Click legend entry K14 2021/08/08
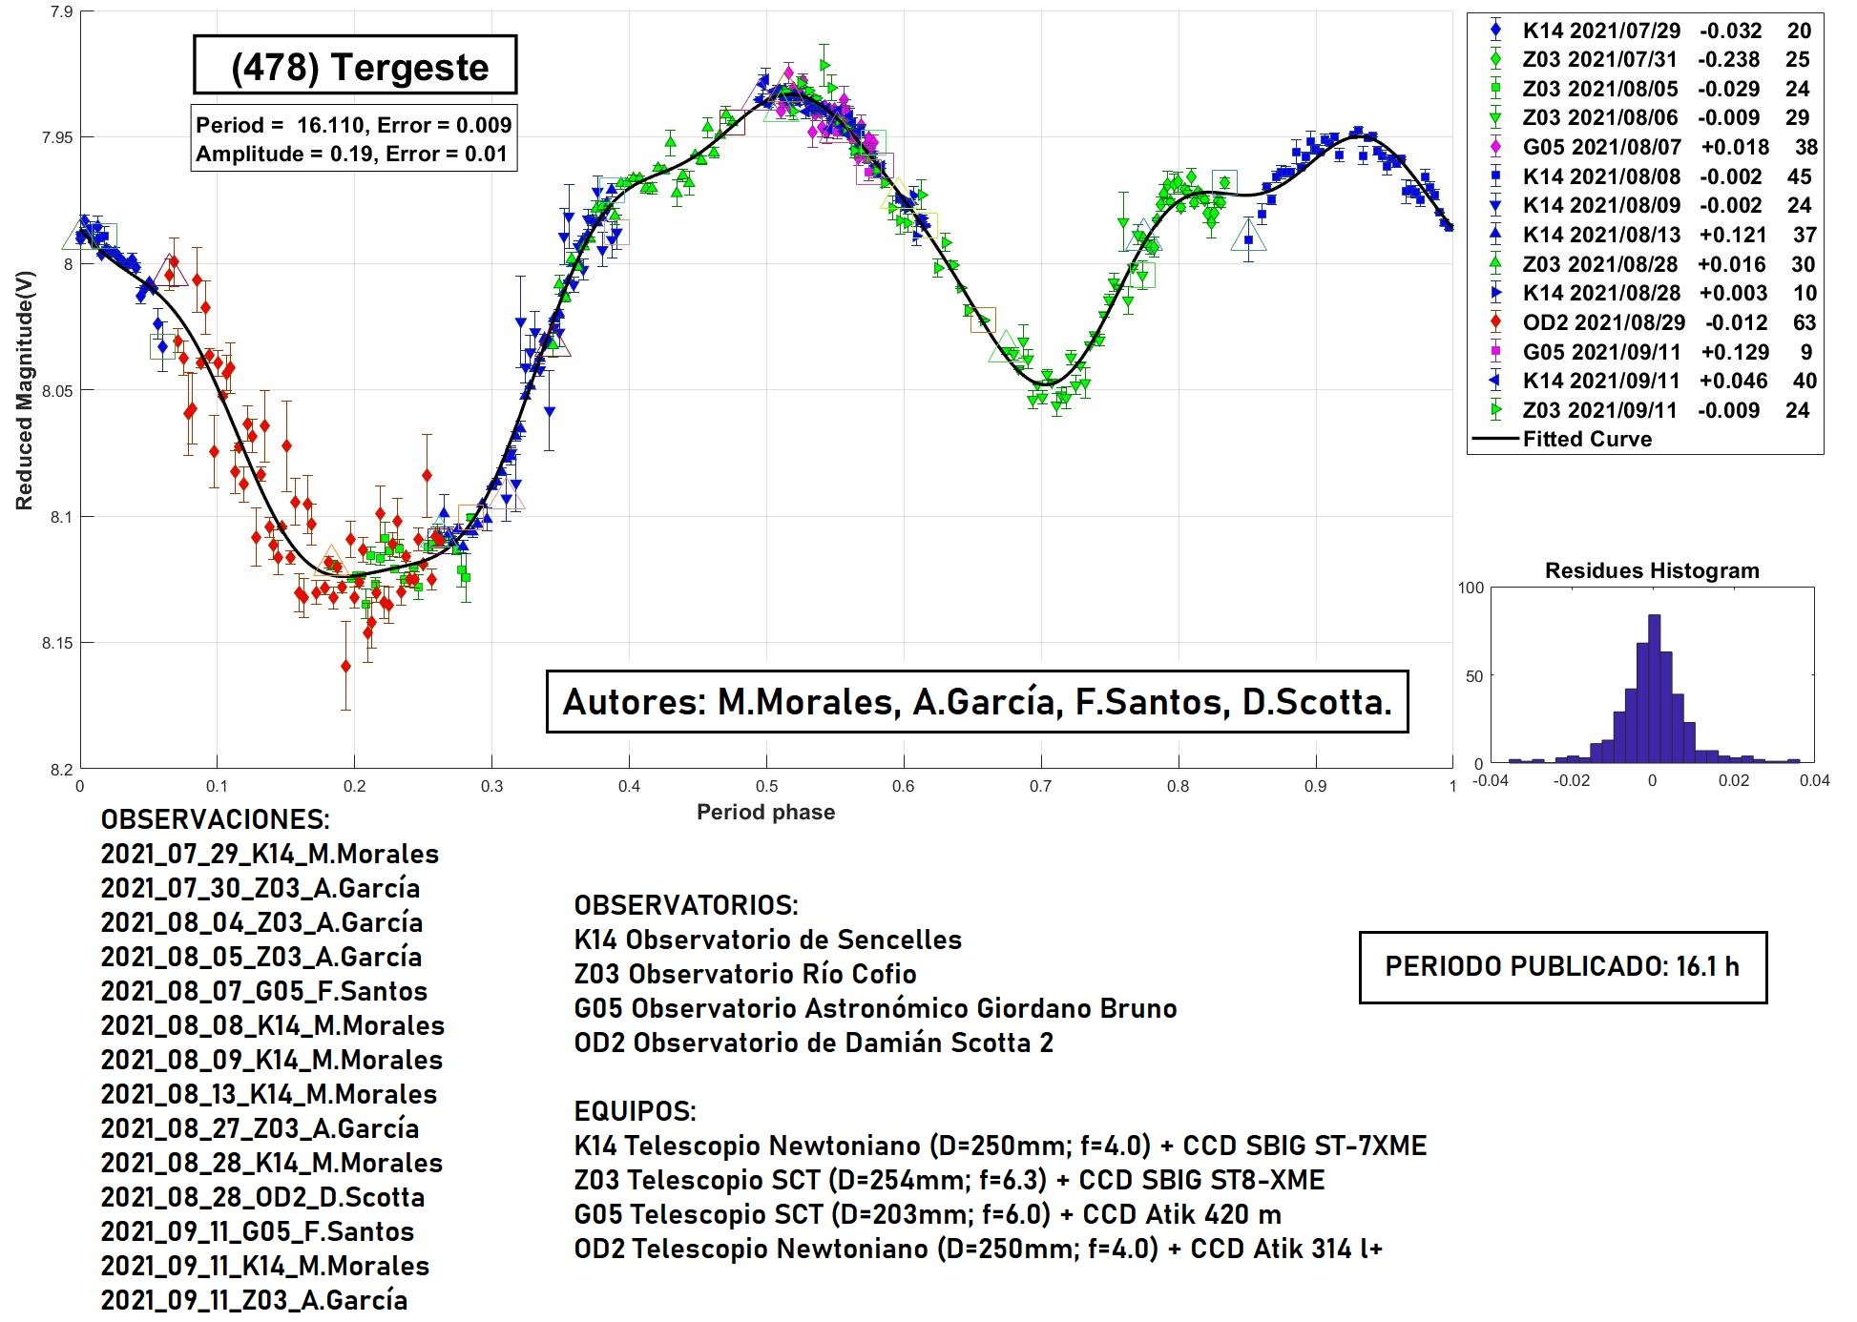1857x1322 pixels. 1646,176
